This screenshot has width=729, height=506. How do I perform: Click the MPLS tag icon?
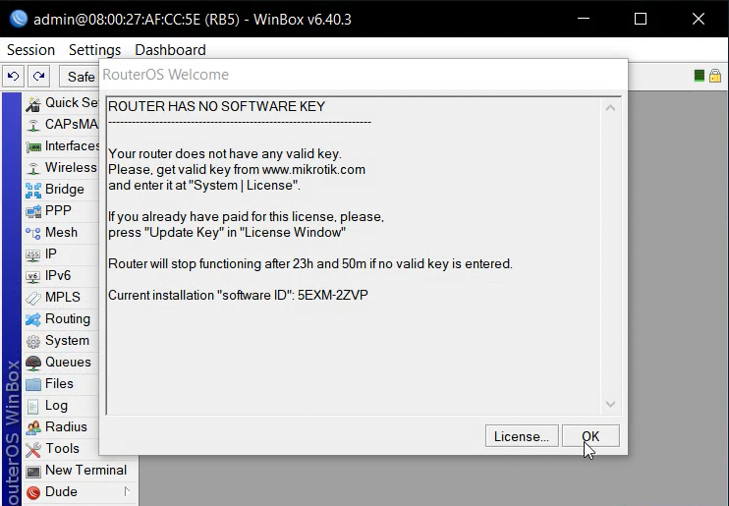33,298
